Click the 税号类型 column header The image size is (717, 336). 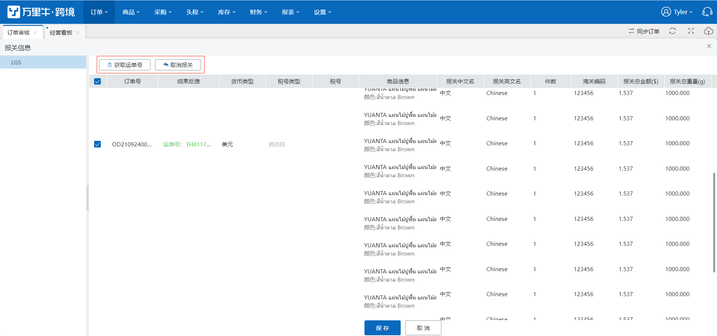pyautogui.click(x=289, y=81)
